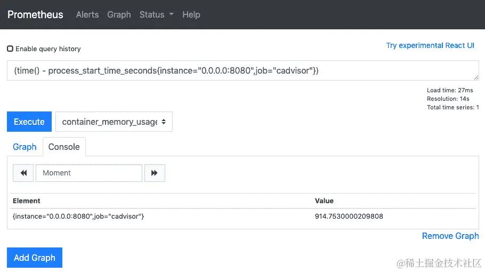Expand the Status menu dropdown
This screenshot has height=272, width=485.
(x=157, y=14)
